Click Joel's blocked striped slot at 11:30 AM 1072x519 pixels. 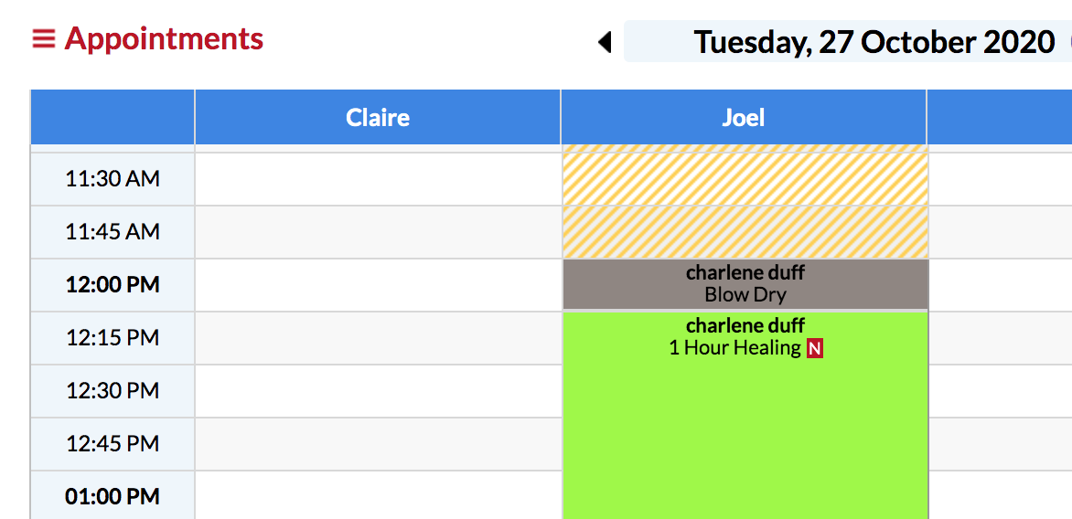point(745,179)
